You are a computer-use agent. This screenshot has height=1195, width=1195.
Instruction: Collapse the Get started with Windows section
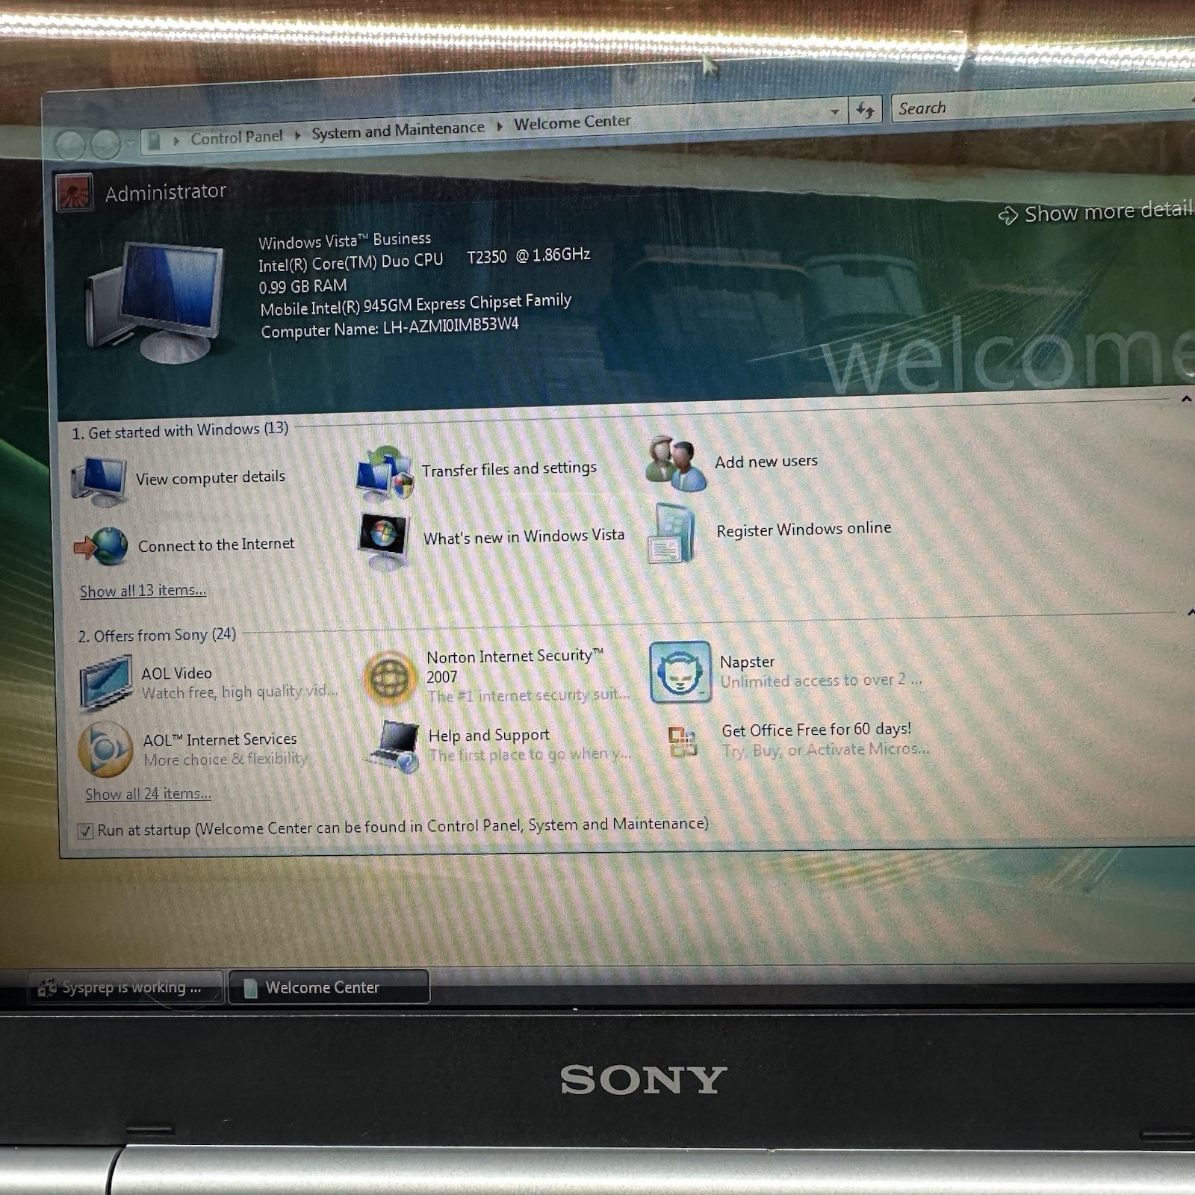point(1186,399)
